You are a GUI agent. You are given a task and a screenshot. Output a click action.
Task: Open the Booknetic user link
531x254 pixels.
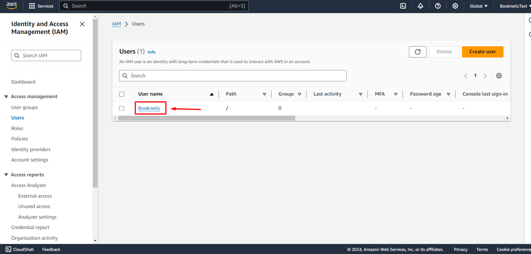(x=149, y=108)
